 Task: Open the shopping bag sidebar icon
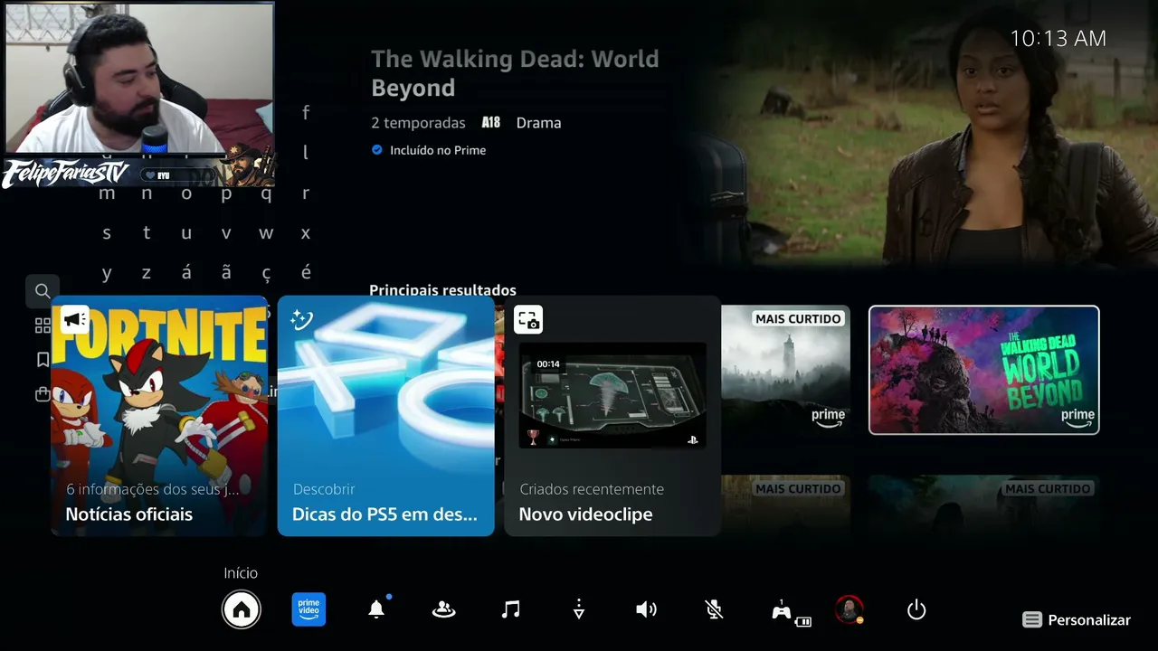pos(43,394)
